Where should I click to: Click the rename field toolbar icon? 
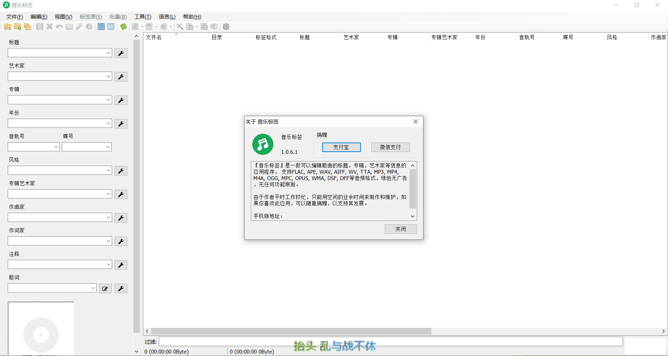pos(214,27)
